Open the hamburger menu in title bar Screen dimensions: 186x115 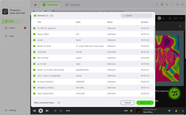[x=167, y=5]
